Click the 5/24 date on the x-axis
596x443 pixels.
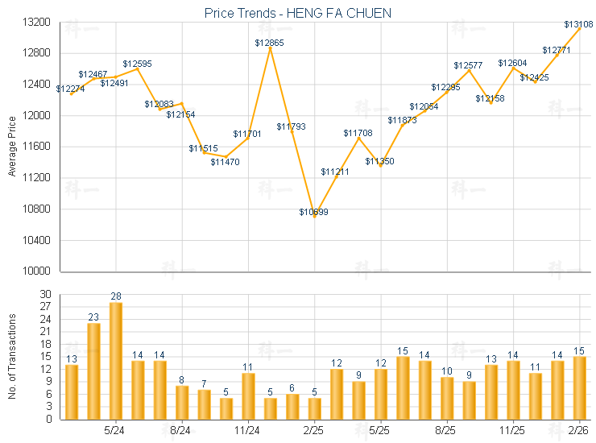pyautogui.click(x=115, y=431)
